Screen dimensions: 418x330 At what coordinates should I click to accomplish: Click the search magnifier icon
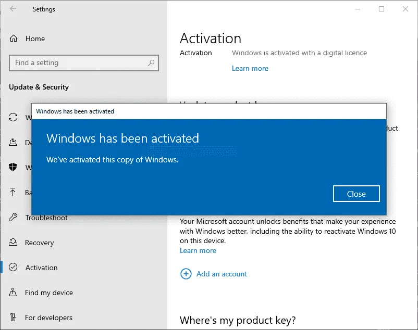pyautogui.click(x=151, y=63)
